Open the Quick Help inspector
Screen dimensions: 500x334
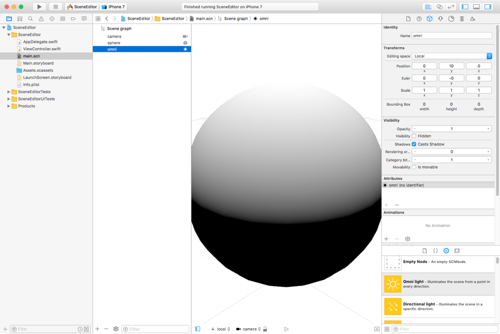[419, 19]
